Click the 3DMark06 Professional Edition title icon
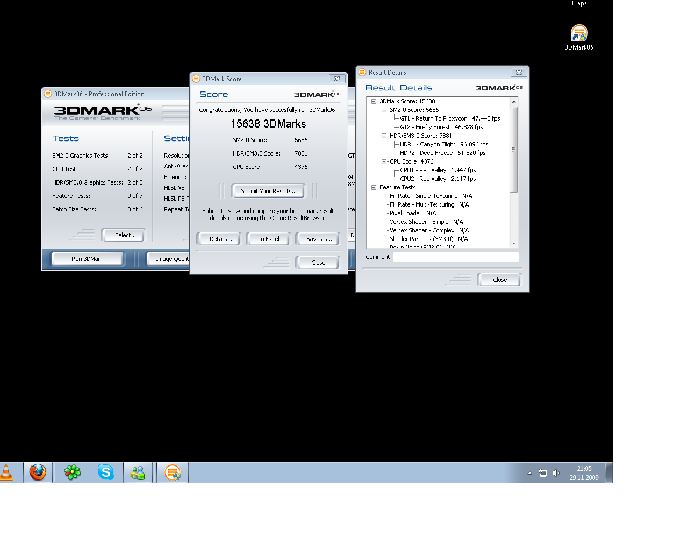 click(x=48, y=94)
